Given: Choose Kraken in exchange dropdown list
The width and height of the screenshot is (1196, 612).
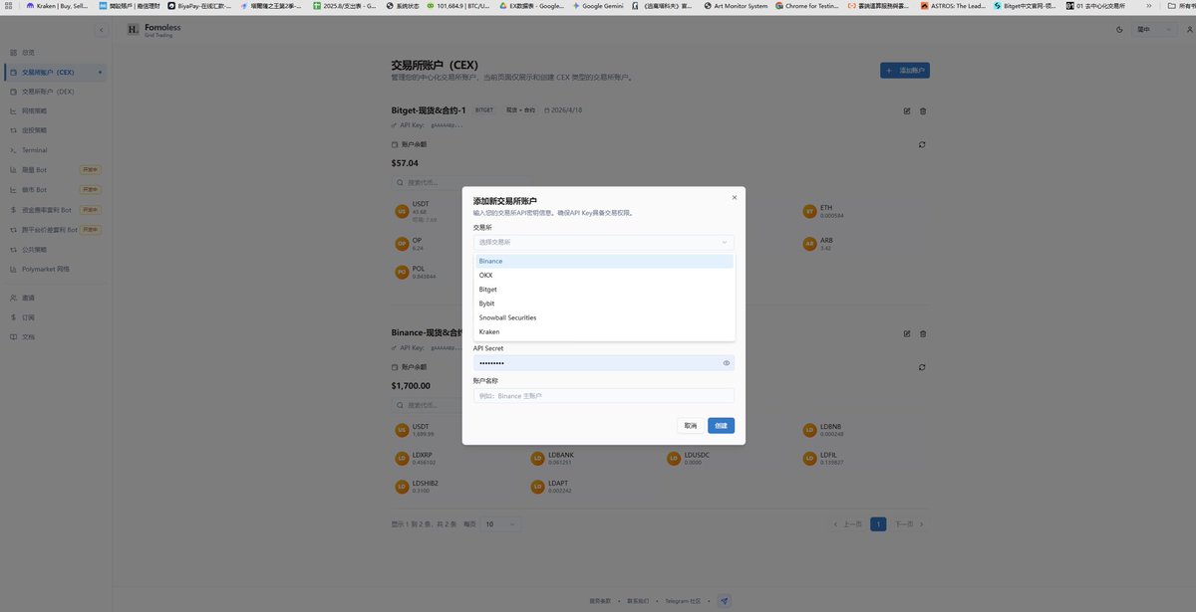Looking at the screenshot, I should pyautogui.click(x=603, y=331).
